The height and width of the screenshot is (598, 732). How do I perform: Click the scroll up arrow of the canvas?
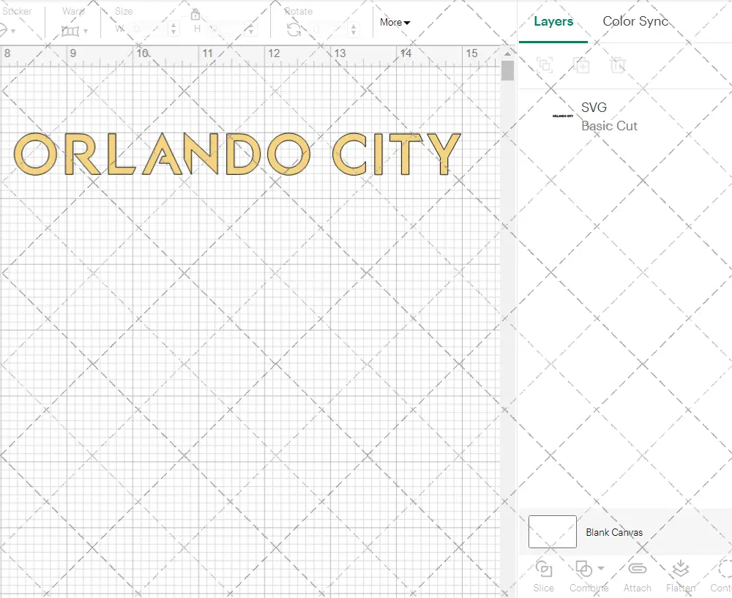[x=507, y=53]
